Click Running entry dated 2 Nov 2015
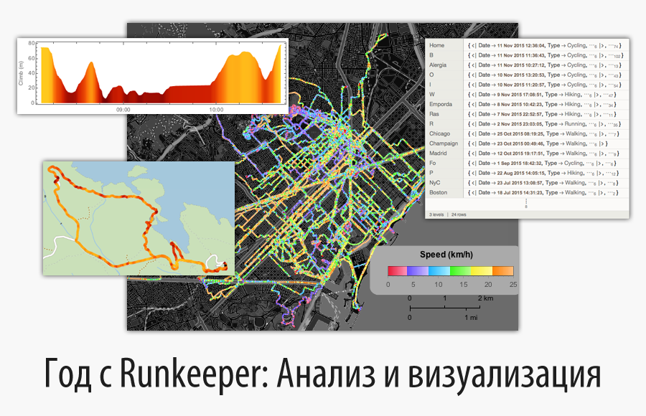The width and height of the screenshot is (646, 416). tap(544, 124)
